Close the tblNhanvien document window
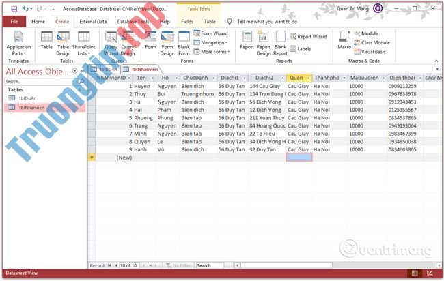 click(437, 69)
